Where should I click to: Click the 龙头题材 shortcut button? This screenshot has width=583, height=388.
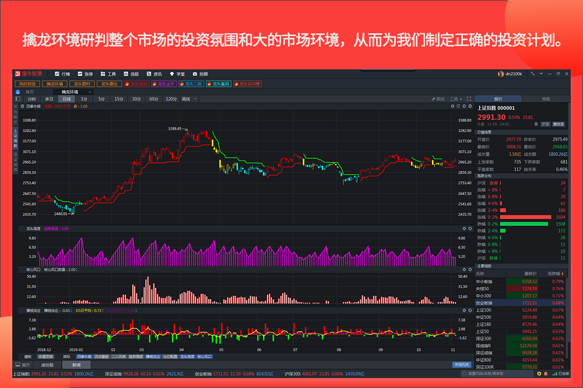pos(82,84)
